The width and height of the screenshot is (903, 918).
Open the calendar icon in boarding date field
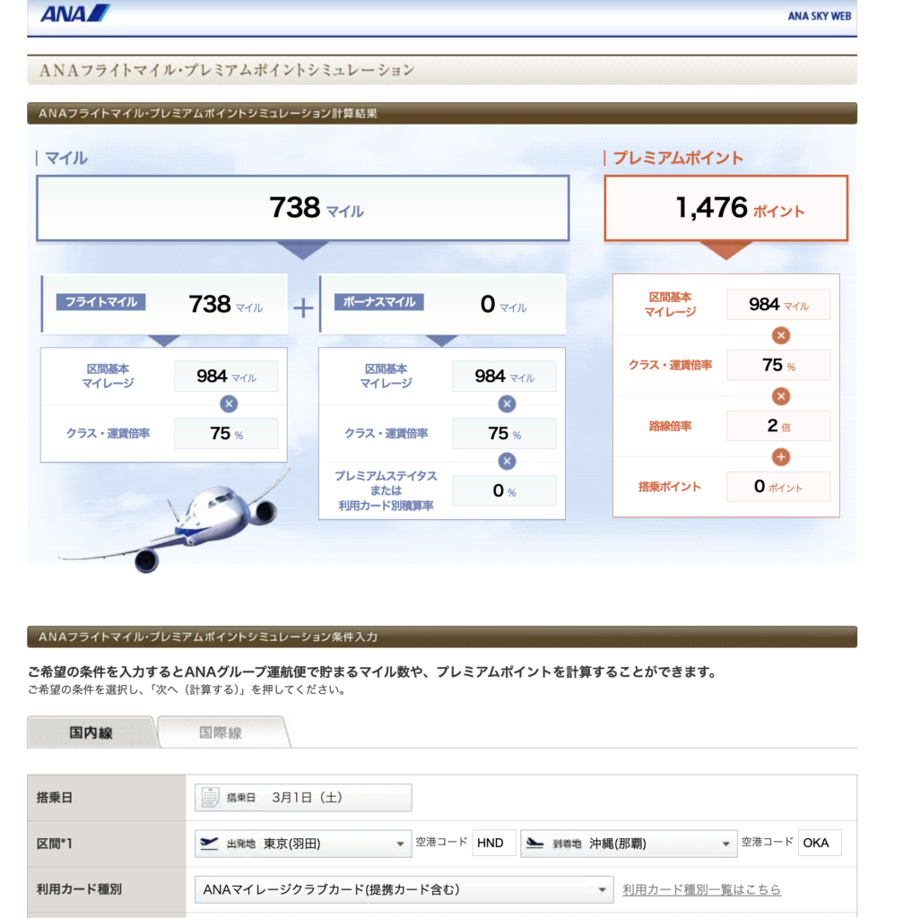coord(210,797)
